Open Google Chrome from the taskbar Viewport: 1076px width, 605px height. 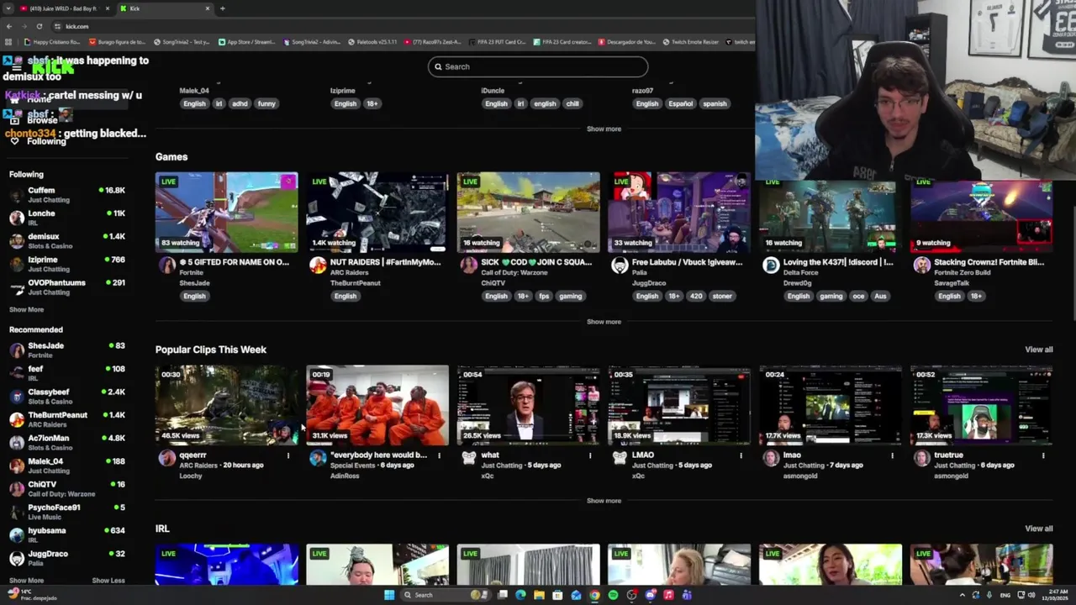coord(594,595)
